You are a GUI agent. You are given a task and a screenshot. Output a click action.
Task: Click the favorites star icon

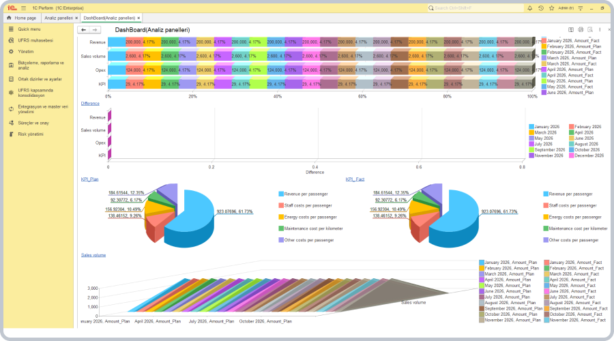[x=551, y=8]
